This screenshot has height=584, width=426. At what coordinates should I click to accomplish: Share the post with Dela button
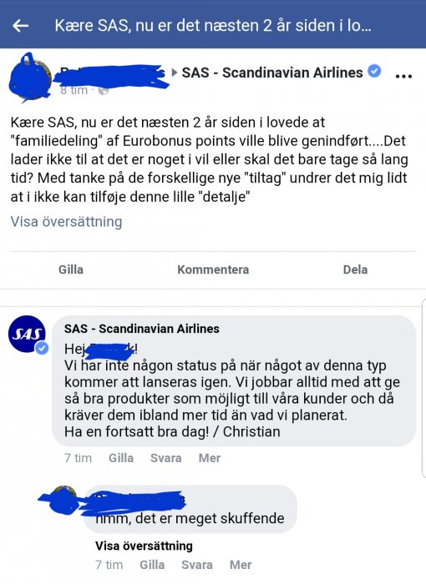(355, 269)
